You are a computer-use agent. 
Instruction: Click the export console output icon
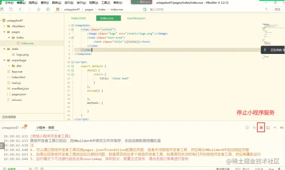268,128
